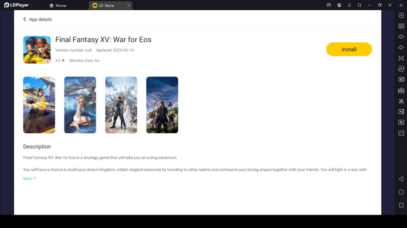Click the mini-window mode icon in the title bar
This screenshot has height=228, width=407.
[x=359, y=5]
